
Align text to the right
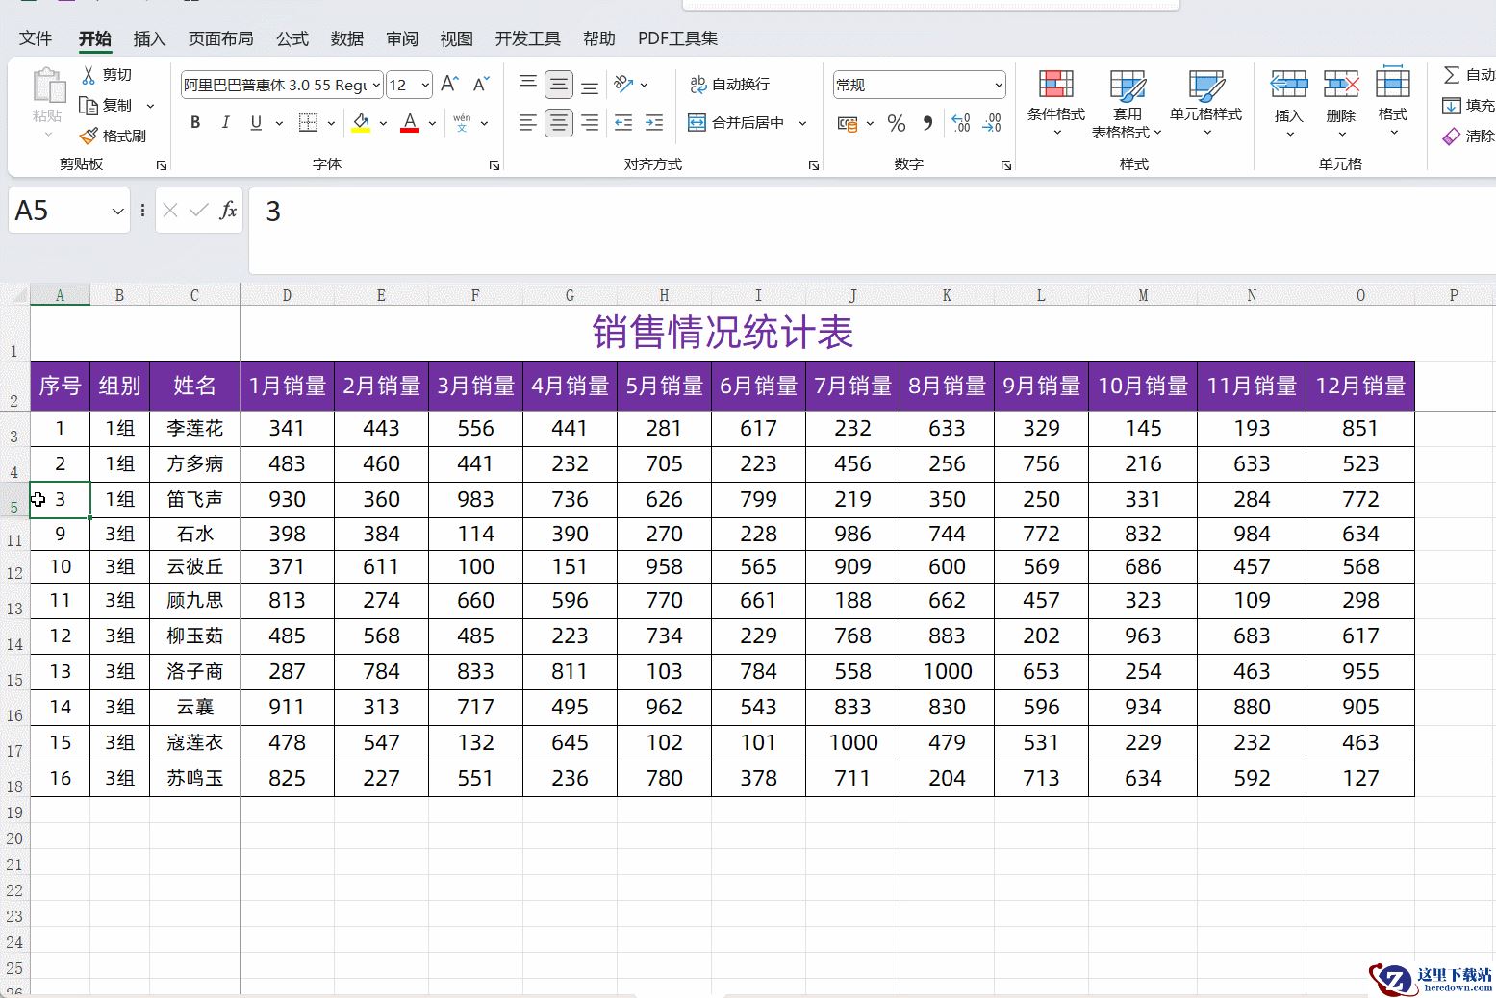pyautogui.click(x=590, y=123)
